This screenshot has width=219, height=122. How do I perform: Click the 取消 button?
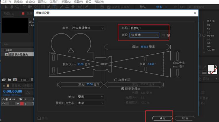tap(185, 118)
